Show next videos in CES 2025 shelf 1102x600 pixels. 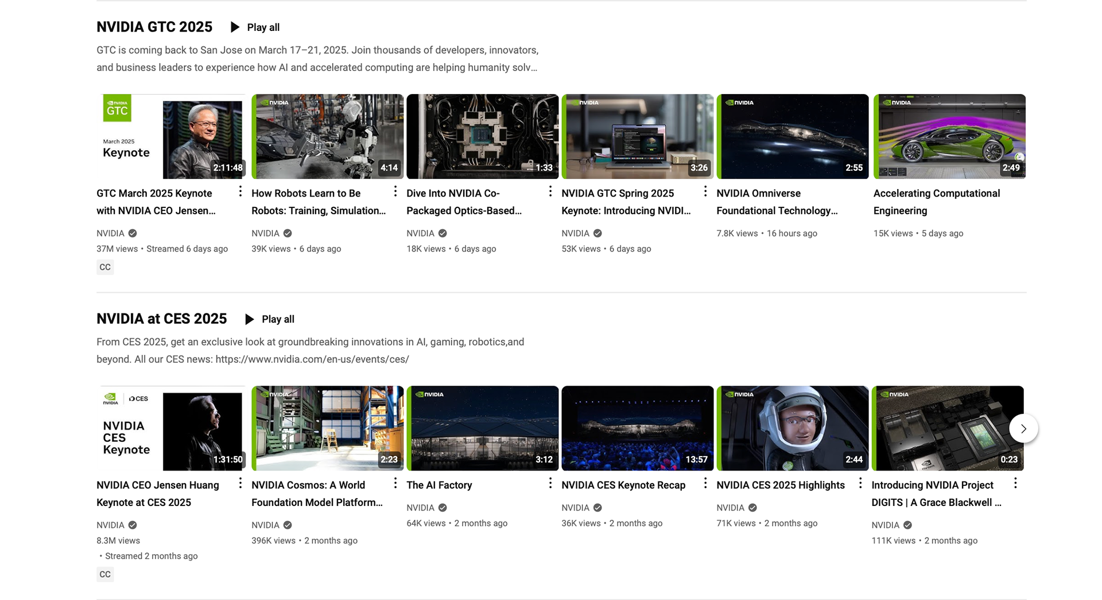tap(1023, 428)
